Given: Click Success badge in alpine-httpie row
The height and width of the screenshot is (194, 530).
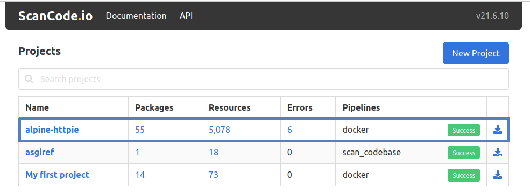Looking at the screenshot, I should tap(464, 130).
